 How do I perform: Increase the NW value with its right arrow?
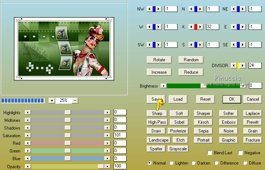(158, 9)
